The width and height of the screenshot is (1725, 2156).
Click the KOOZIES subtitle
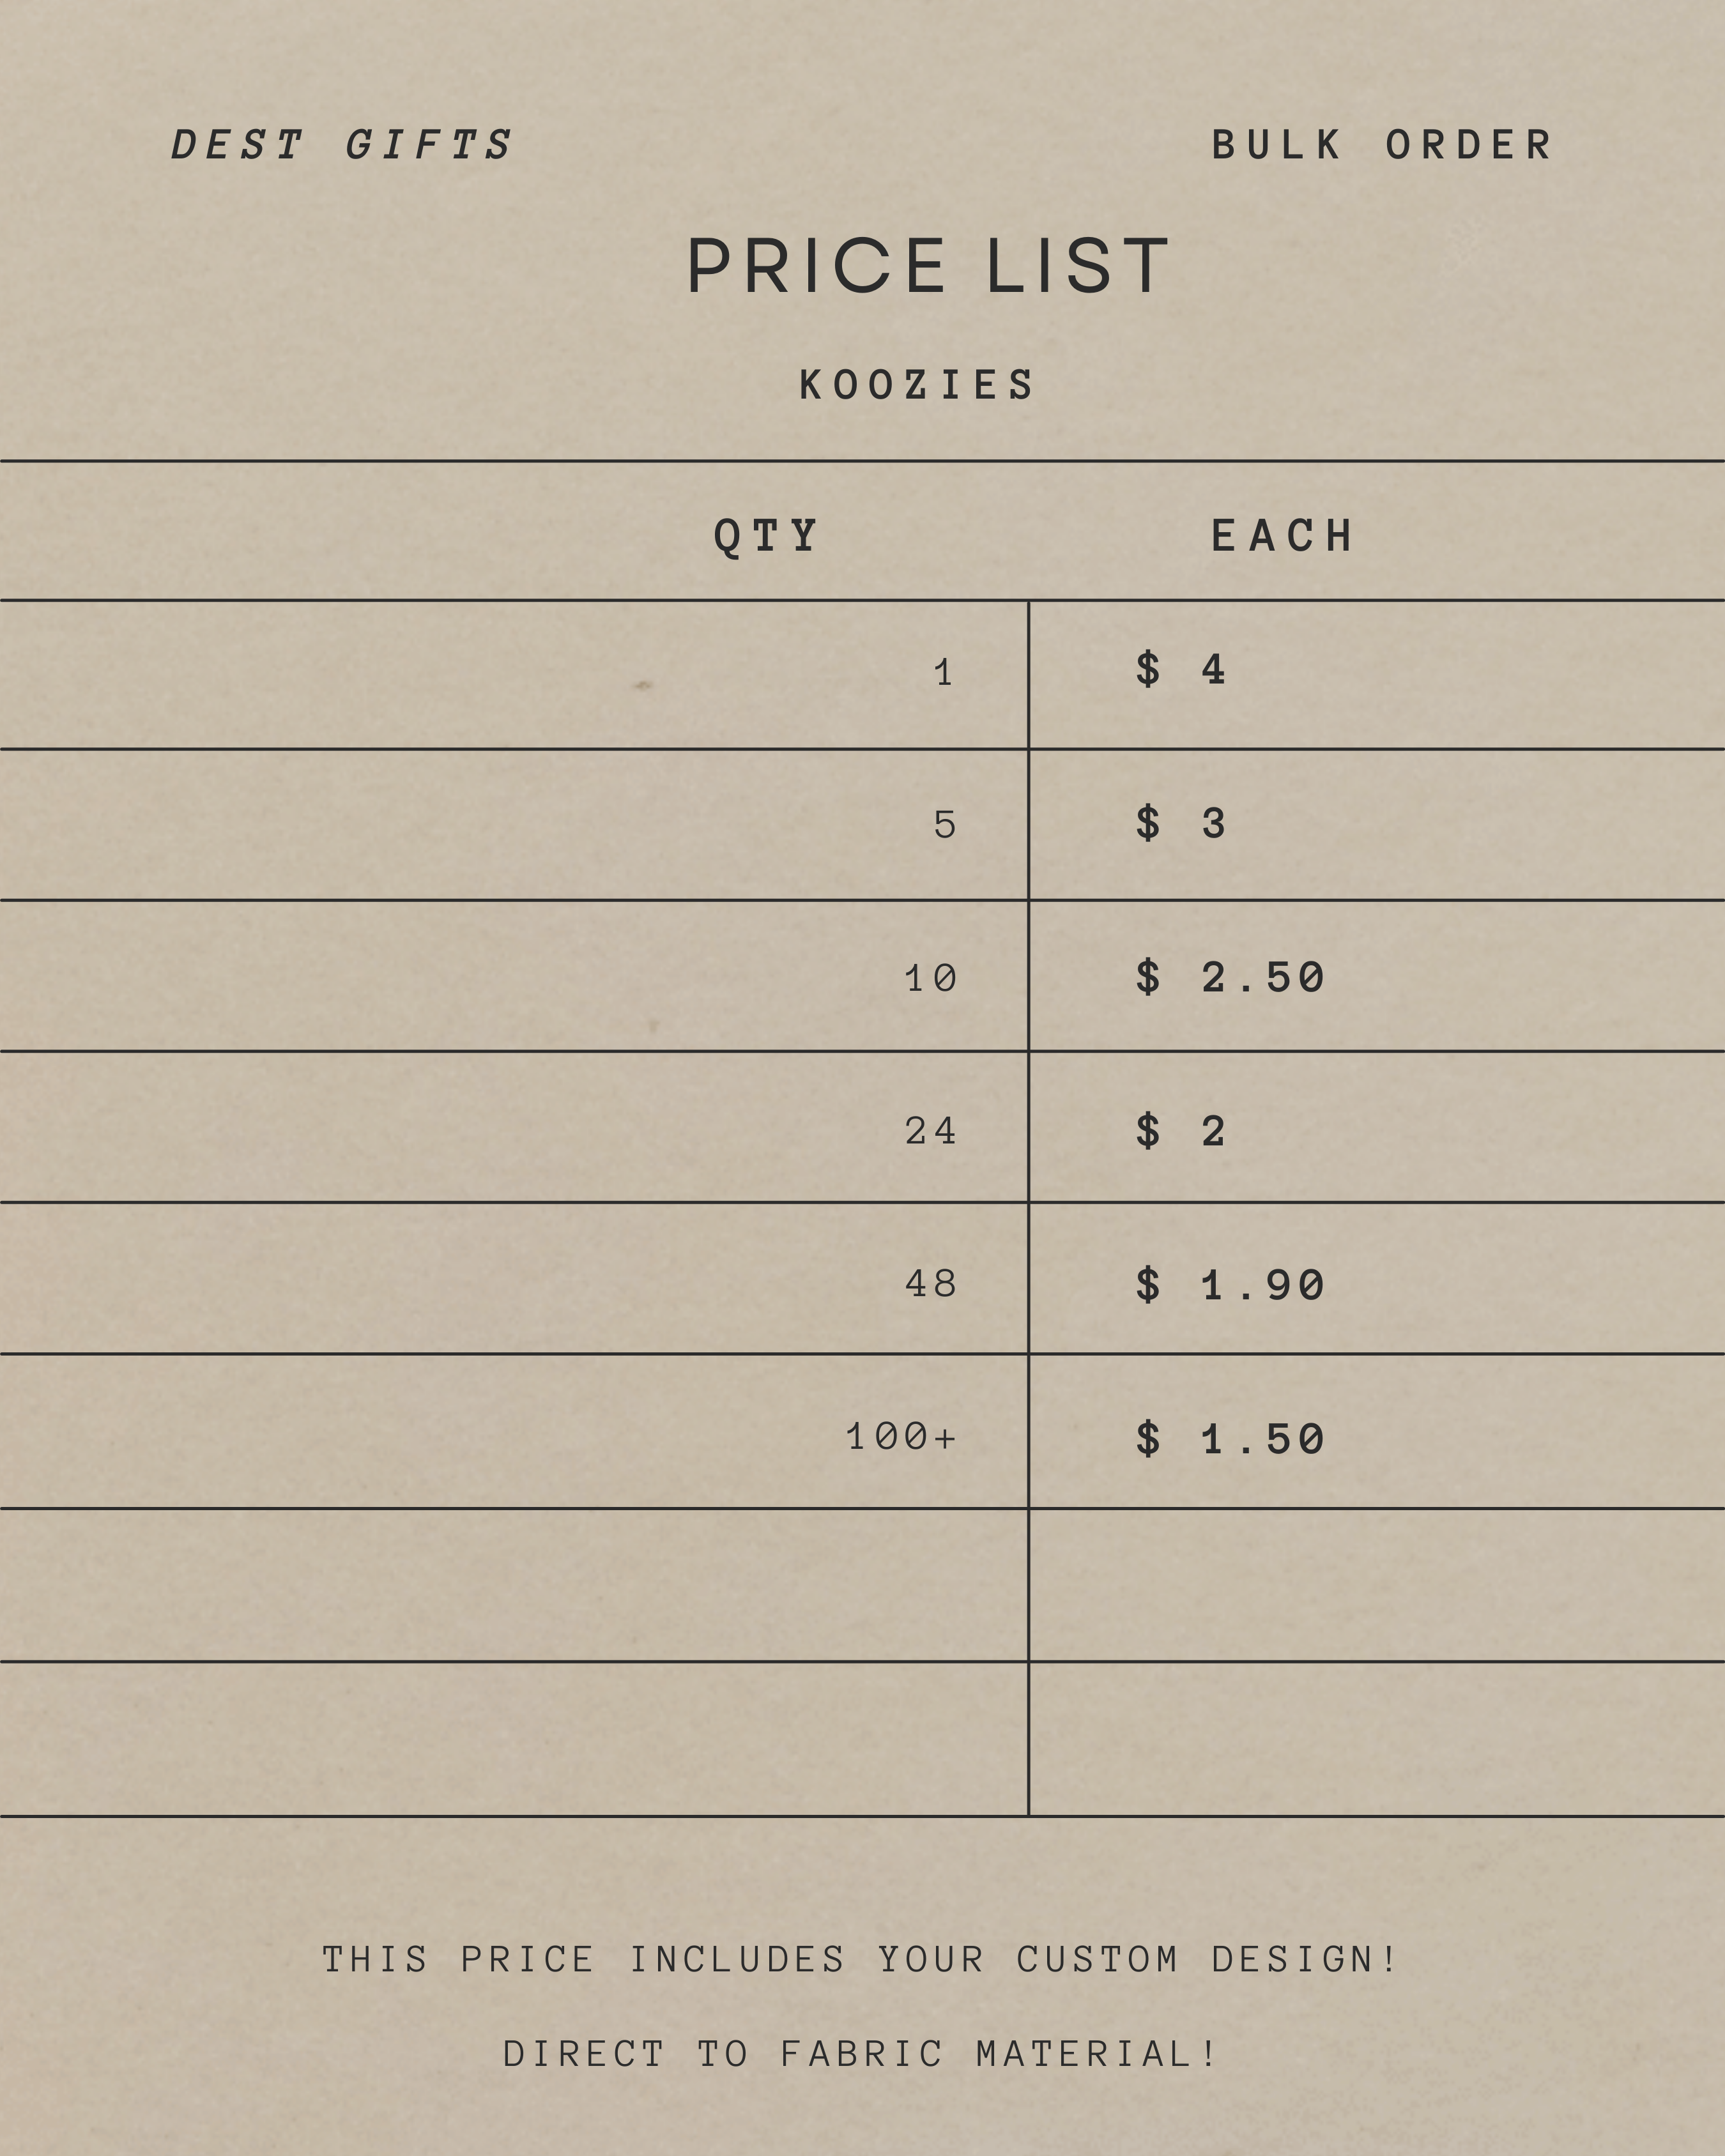tap(916, 385)
